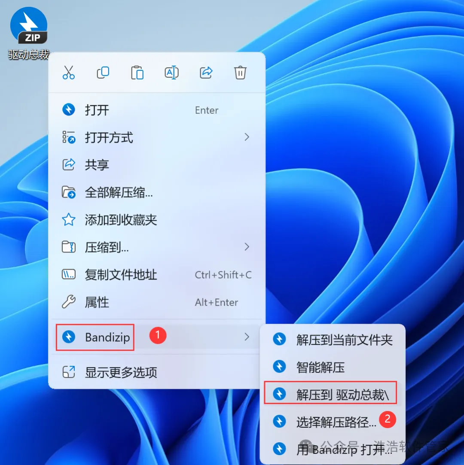Expand the Bandizip submenu chevron
This screenshot has height=465, width=464.
click(247, 337)
